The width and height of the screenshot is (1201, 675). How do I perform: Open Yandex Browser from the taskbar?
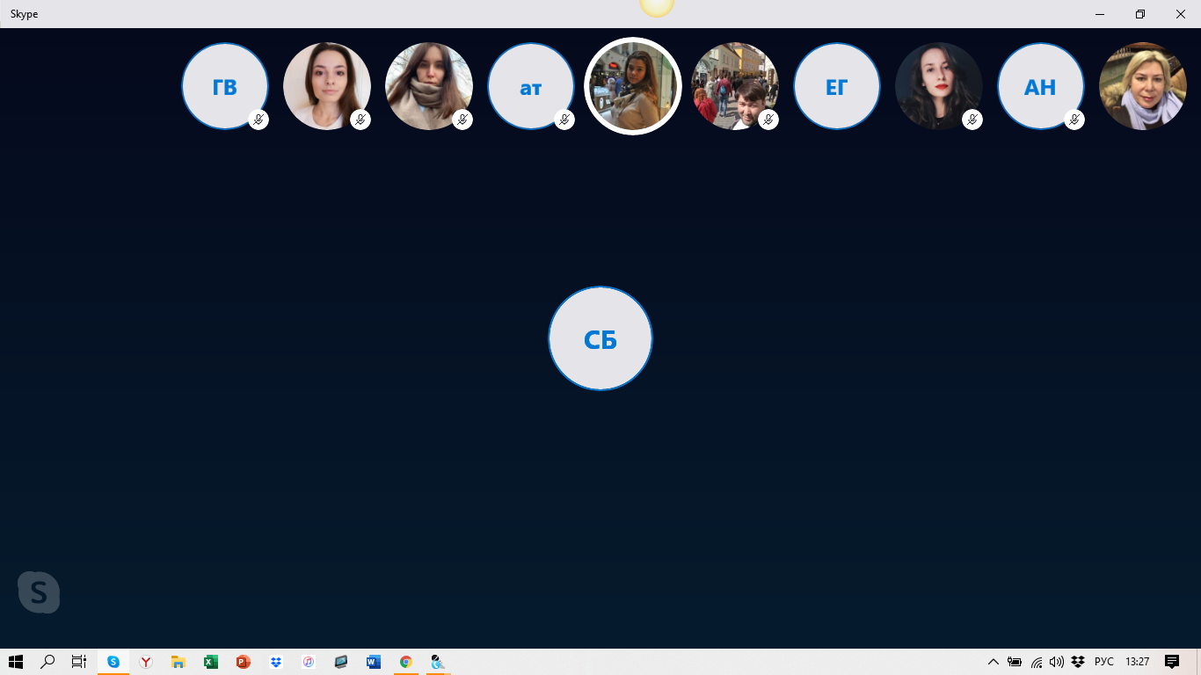click(146, 662)
